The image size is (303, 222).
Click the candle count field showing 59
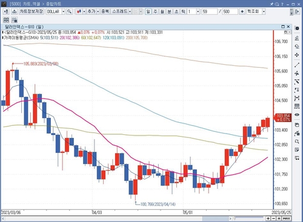point(210,11)
